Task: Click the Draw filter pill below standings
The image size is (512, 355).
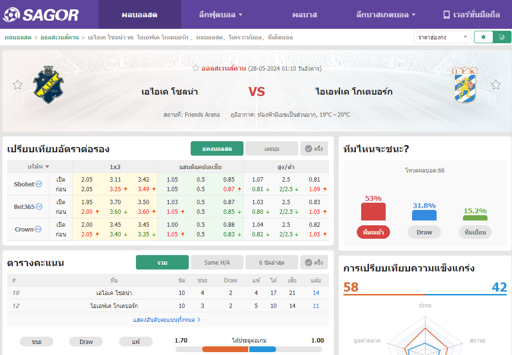Action: click(86, 342)
